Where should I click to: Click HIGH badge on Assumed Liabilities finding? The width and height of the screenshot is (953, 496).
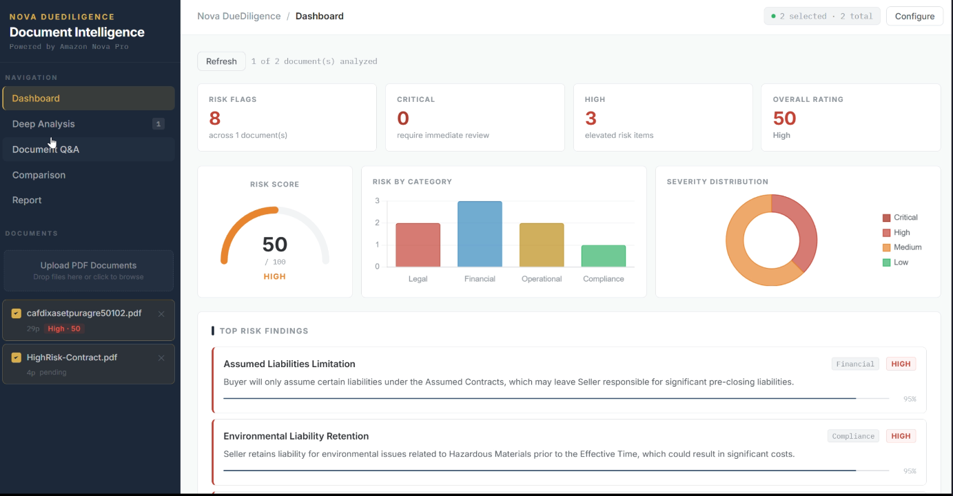click(901, 364)
